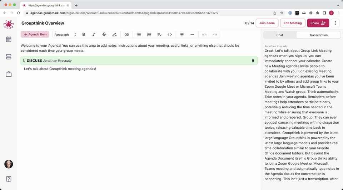Add a new Agenda Item
Screen dimensions: 343x190
(x=35, y=34)
